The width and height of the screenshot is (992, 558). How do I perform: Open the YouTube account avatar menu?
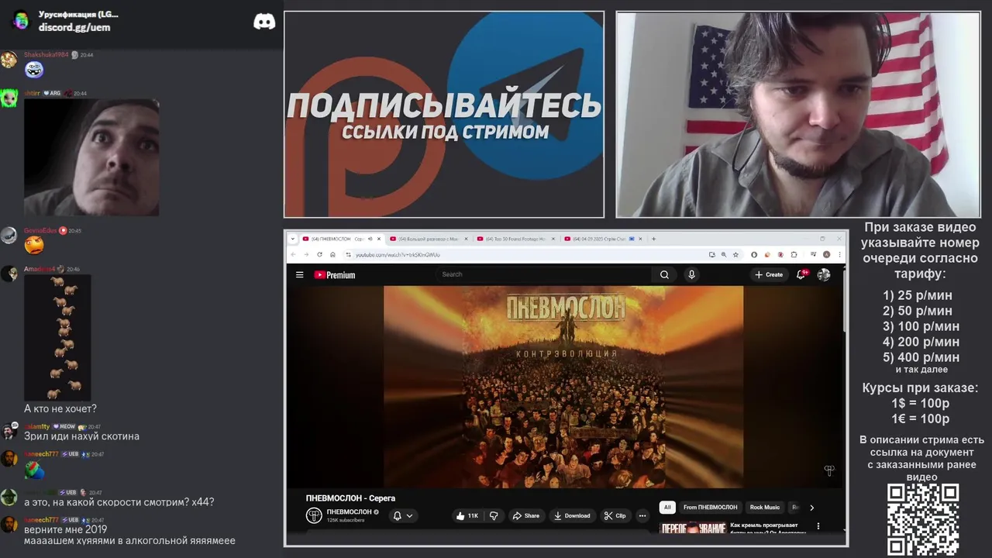[x=823, y=274]
